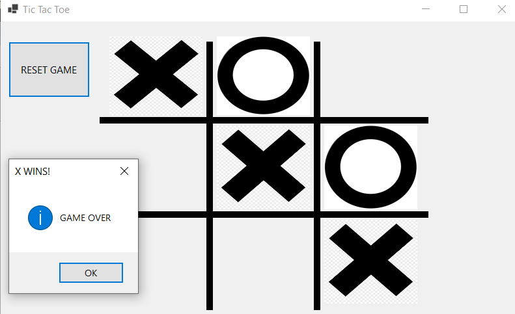The width and height of the screenshot is (515, 314).
Task: Click the empty bottom-middle board cell
Action: pyautogui.click(x=264, y=261)
